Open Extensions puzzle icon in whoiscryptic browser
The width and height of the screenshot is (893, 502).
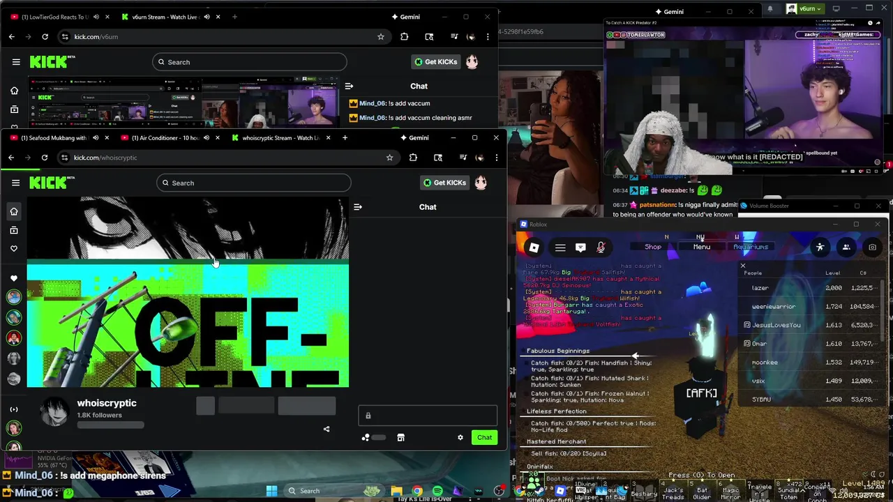click(413, 158)
